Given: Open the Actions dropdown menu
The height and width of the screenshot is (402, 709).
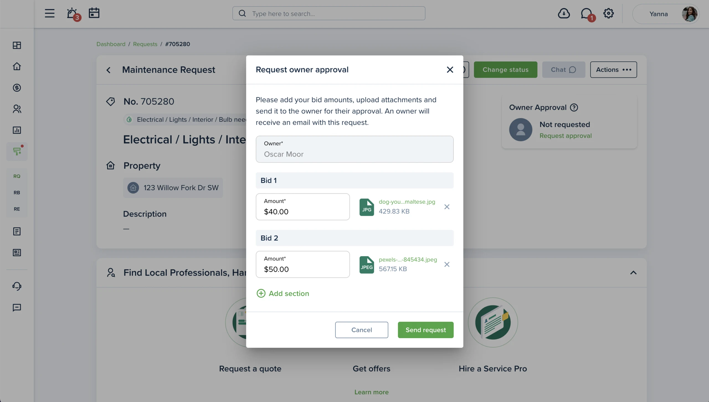Looking at the screenshot, I should 613,70.
